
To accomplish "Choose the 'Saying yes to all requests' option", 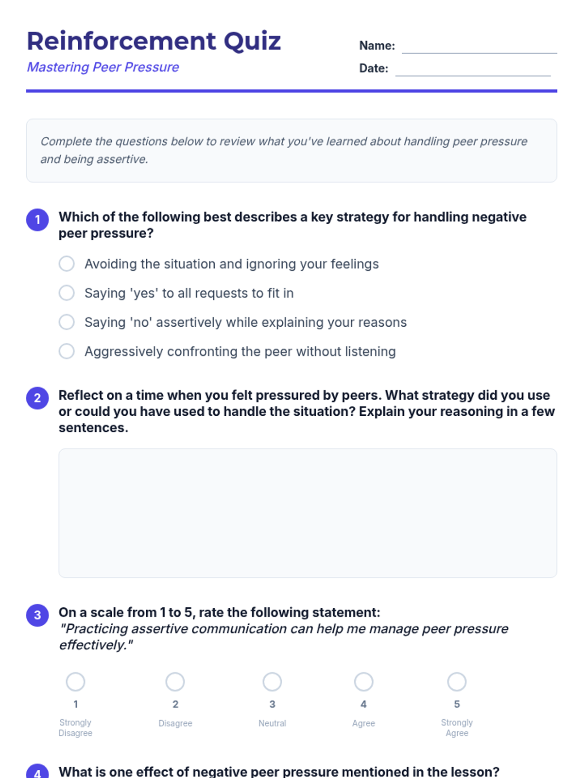I will 67,293.
